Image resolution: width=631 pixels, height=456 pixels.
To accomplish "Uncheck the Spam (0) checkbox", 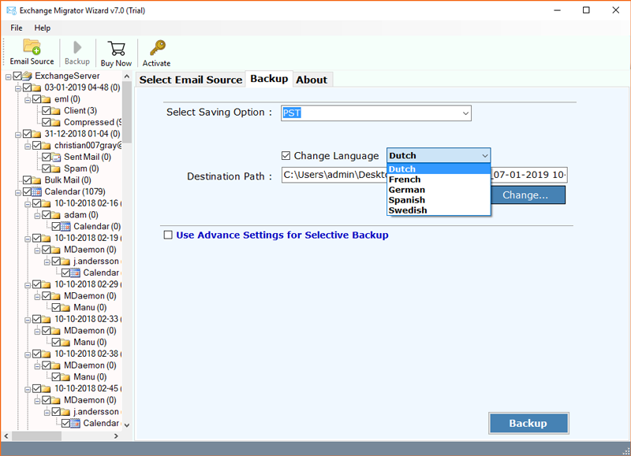I will [x=47, y=169].
